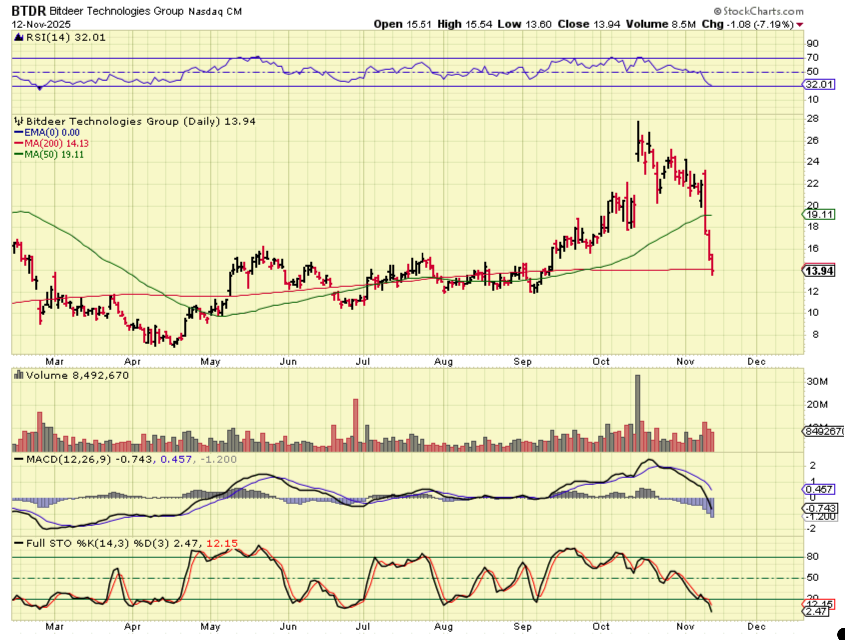
Task: Click the 30M volume axis label
Action: pyautogui.click(x=817, y=381)
